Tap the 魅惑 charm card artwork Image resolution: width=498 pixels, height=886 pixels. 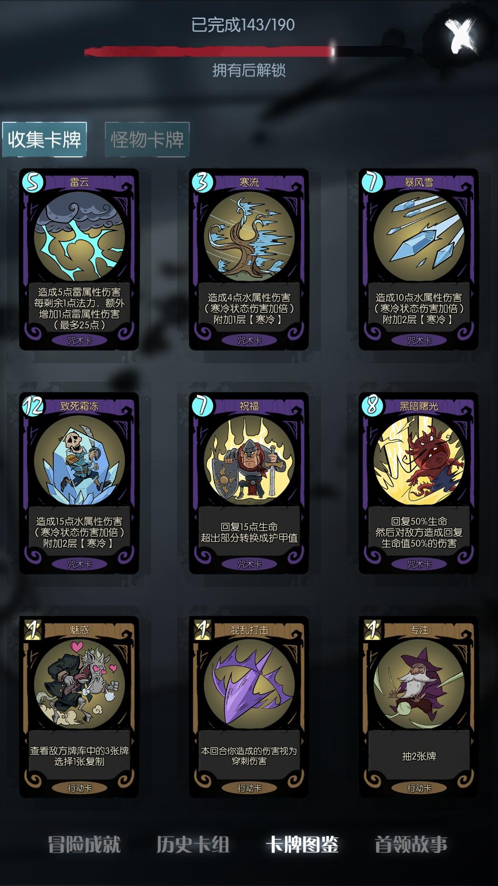(79, 684)
